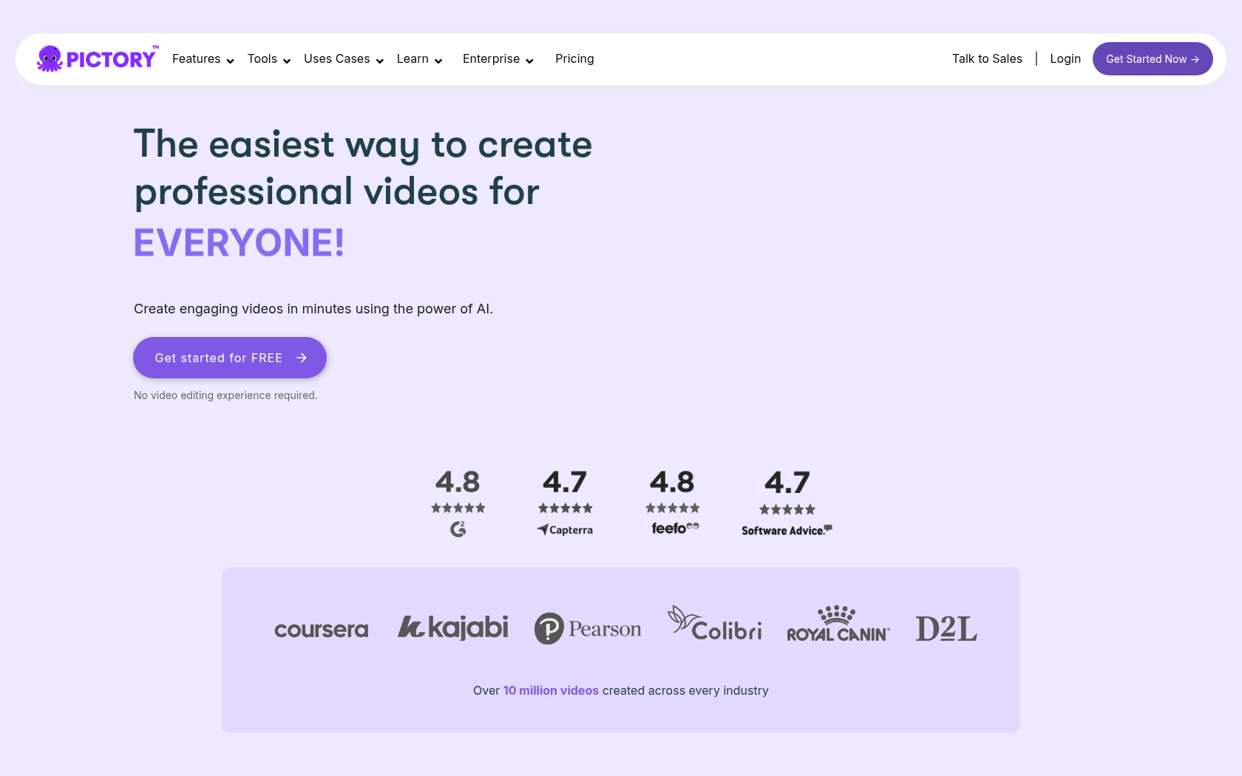Click the star row above feefo
The height and width of the screenshot is (776, 1242).
point(673,508)
